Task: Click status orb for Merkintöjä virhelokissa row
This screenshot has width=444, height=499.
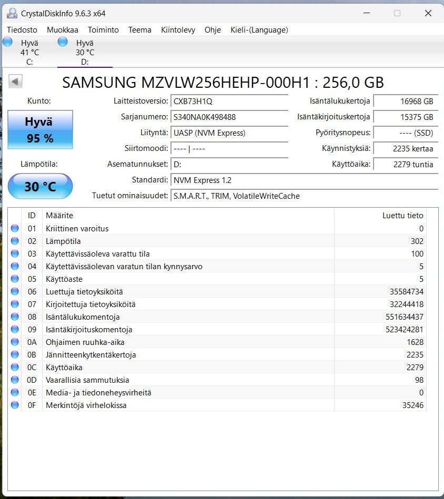Action: (15, 405)
